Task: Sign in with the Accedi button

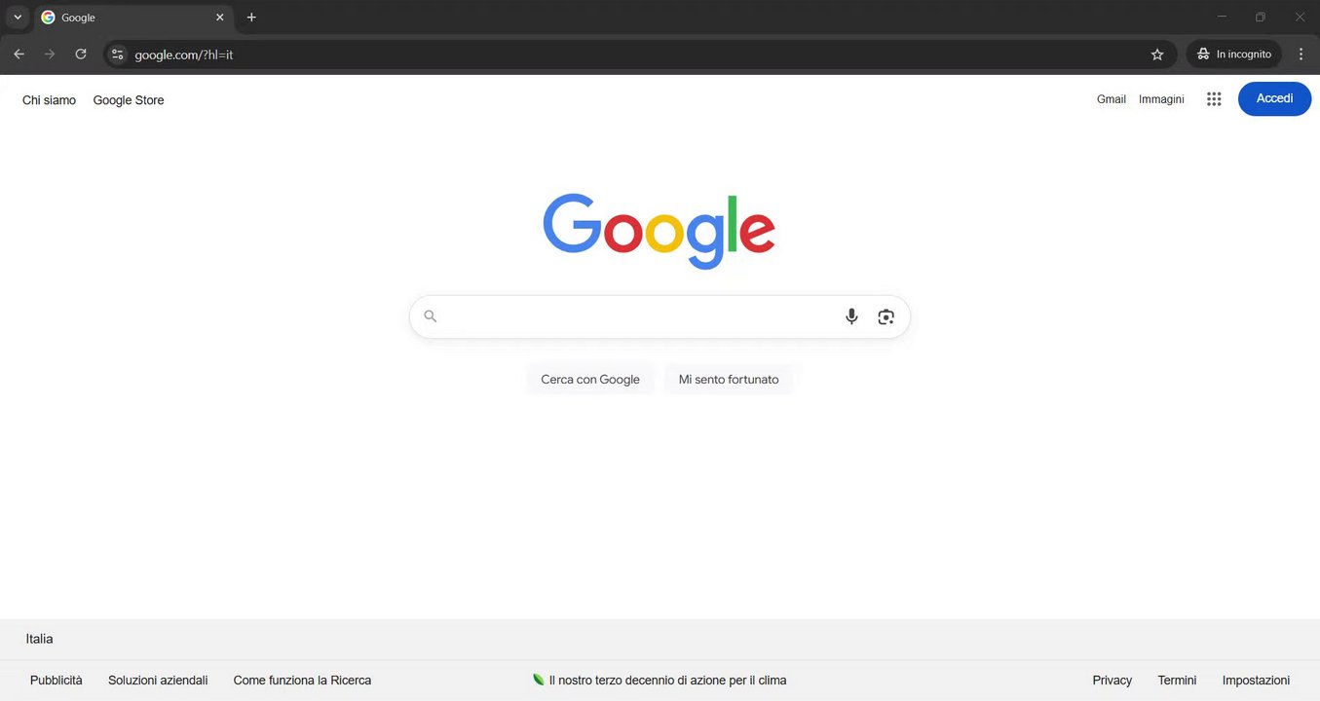Action: point(1274,98)
